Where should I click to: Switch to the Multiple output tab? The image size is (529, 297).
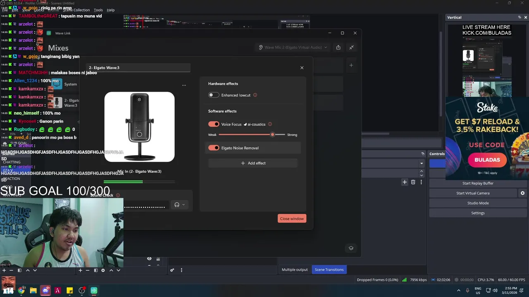(x=295, y=270)
